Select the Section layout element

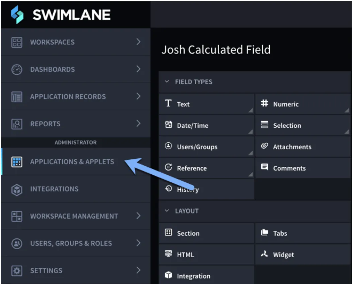206,233
